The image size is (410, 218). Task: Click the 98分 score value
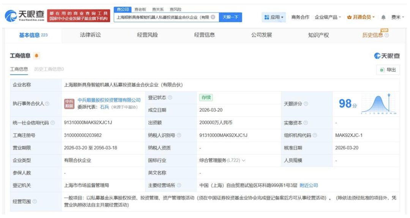[347, 104]
